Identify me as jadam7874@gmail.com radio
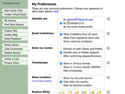This screenshot has height=94, width=125. click(61, 20)
